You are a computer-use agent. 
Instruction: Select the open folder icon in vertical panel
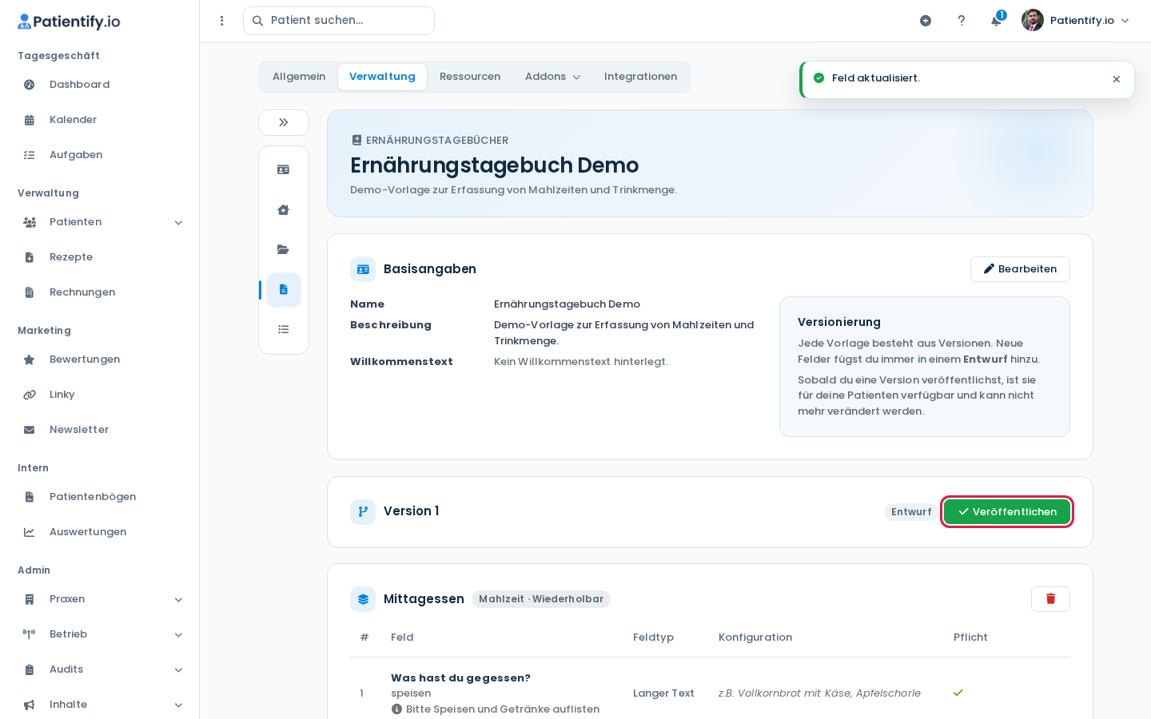click(x=284, y=250)
